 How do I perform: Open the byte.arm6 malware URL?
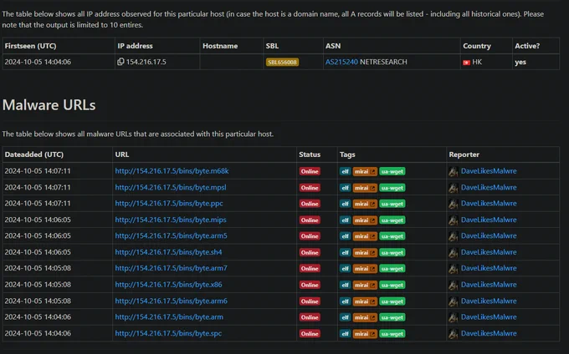172,301
